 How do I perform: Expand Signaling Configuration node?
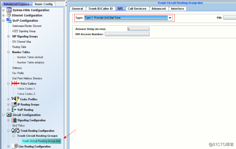(9, 120)
